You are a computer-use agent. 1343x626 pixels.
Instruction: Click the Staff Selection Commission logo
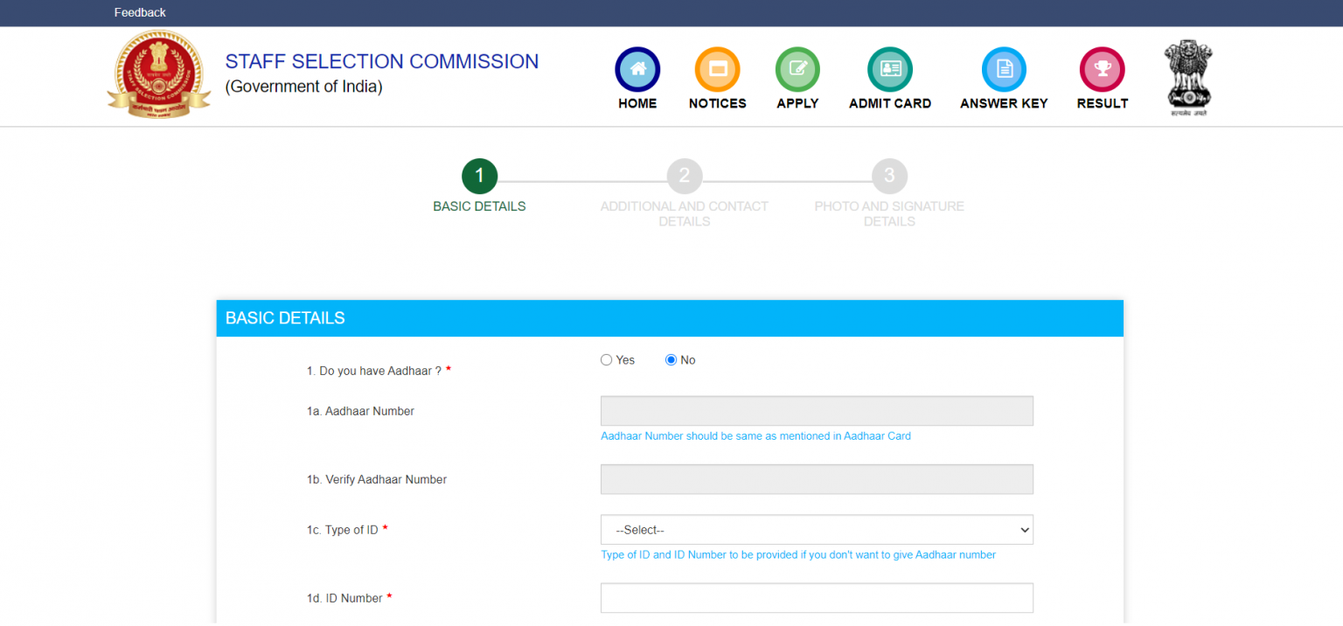158,74
